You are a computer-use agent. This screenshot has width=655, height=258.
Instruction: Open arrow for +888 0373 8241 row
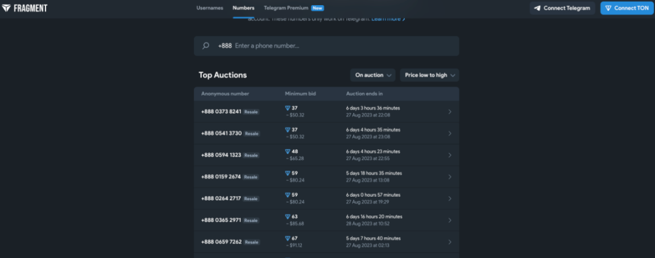(450, 112)
